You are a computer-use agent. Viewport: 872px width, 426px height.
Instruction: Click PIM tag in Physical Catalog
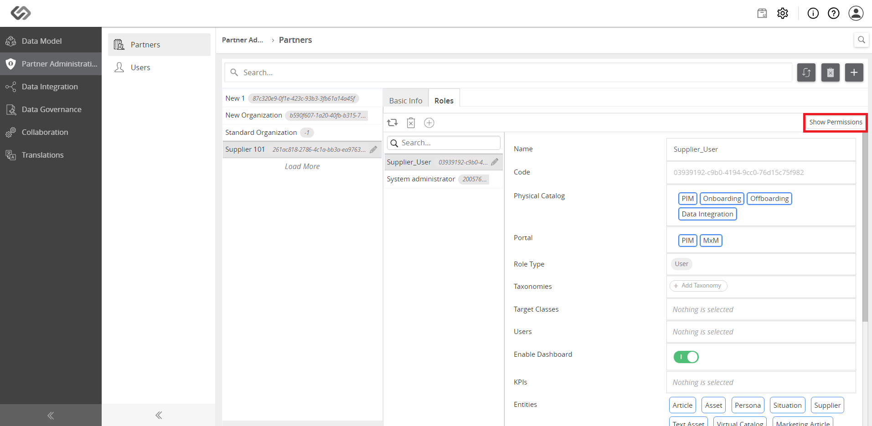coord(687,199)
